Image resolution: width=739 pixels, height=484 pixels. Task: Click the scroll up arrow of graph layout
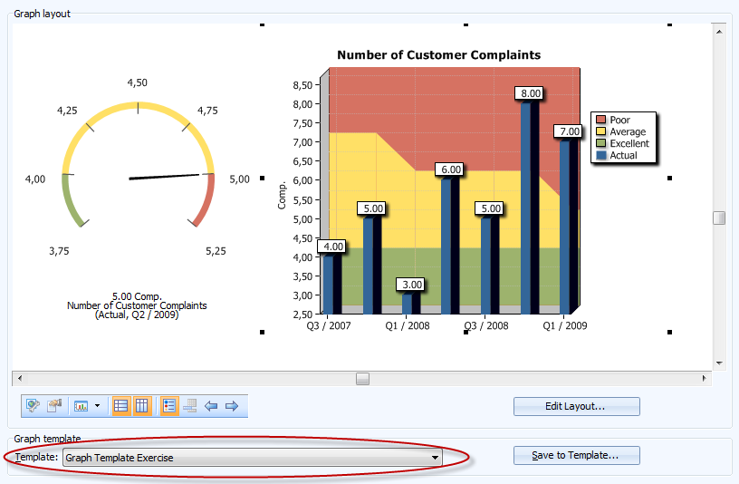point(719,30)
